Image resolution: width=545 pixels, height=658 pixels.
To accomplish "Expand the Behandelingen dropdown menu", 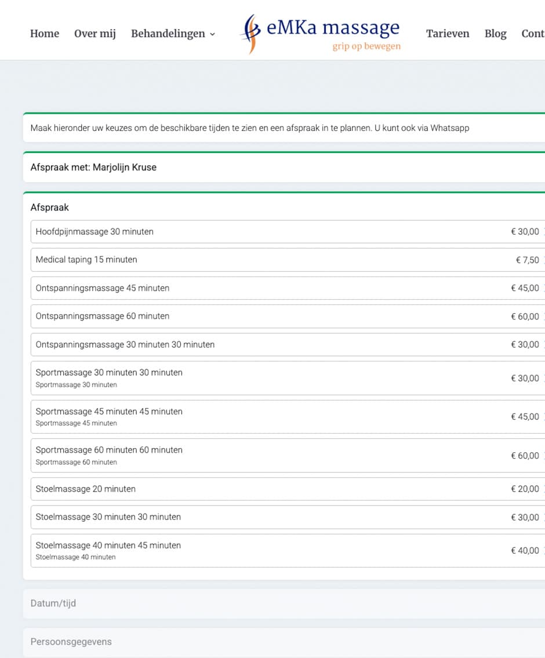I will (x=173, y=34).
